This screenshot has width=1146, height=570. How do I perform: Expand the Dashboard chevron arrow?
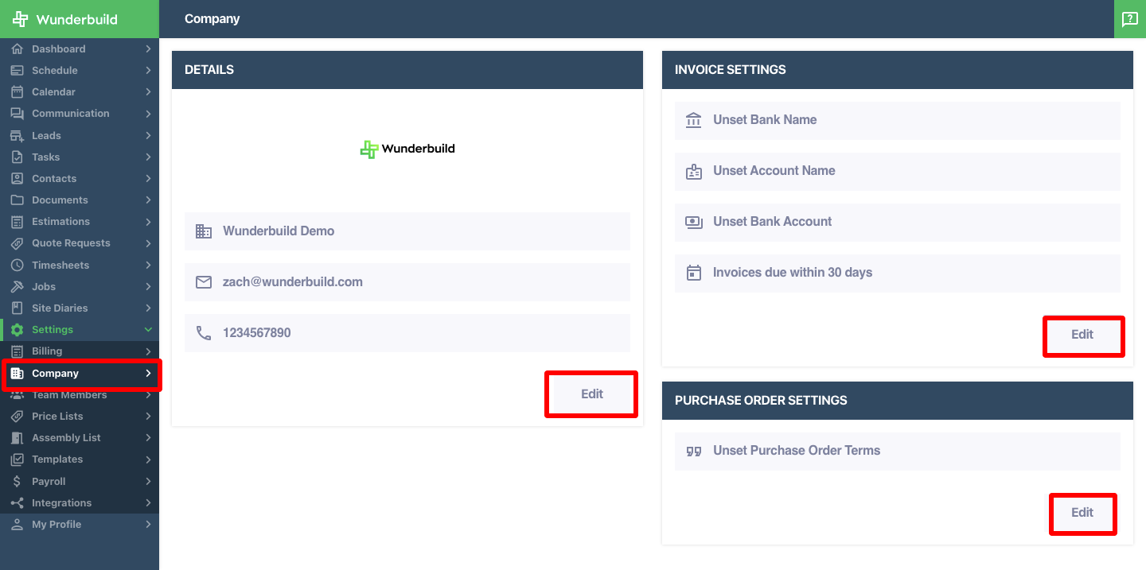pyautogui.click(x=148, y=49)
